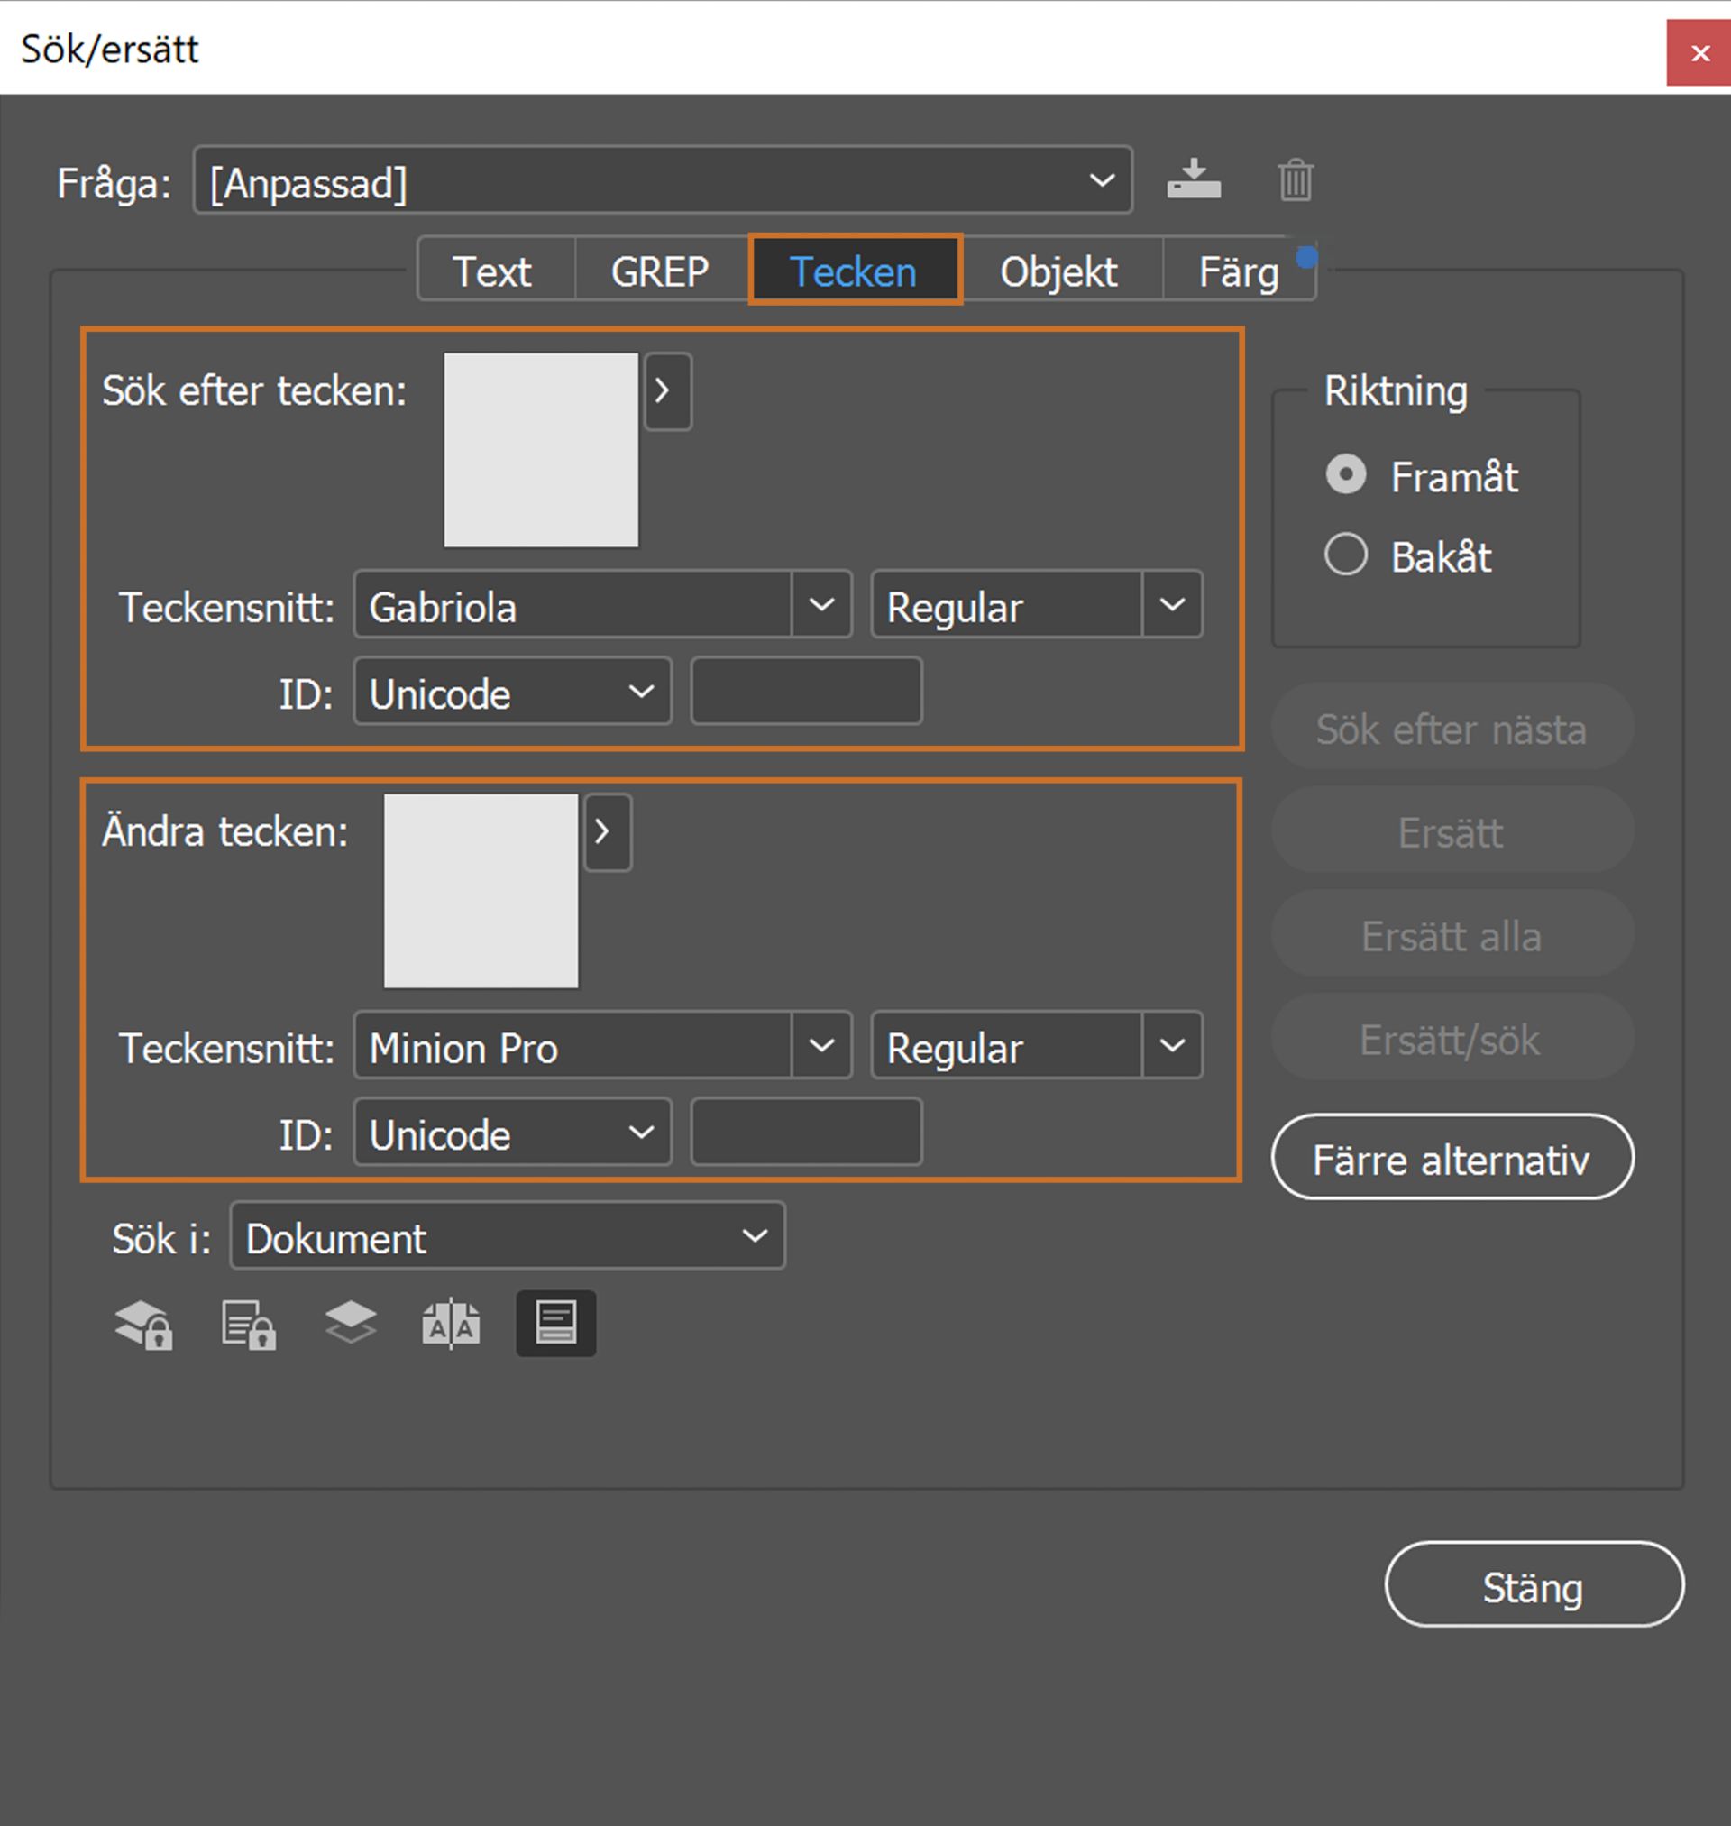Select the Framåt direction radio button
Screen dimensions: 1731x1826
click(1345, 475)
